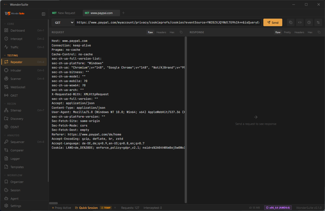Open the request history clock icon
This screenshot has height=211, width=325.
pyautogui.click(x=309, y=22)
